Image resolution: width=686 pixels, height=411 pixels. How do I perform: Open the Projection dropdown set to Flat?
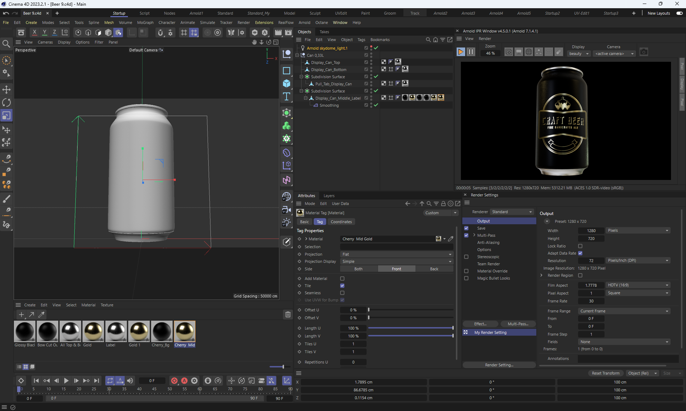pyautogui.click(x=397, y=254)
